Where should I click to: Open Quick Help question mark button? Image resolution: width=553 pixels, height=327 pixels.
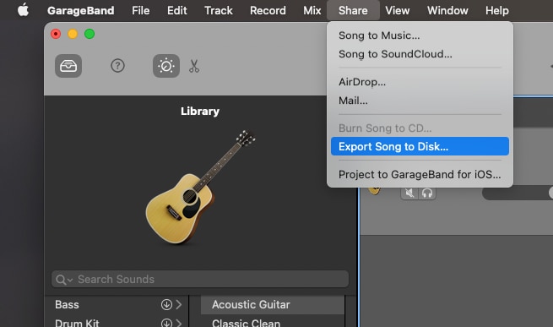117,66
